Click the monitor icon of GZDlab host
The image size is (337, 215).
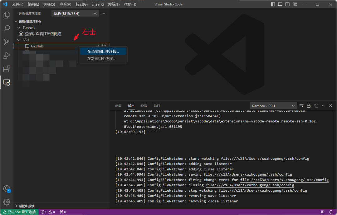point(27,46)
